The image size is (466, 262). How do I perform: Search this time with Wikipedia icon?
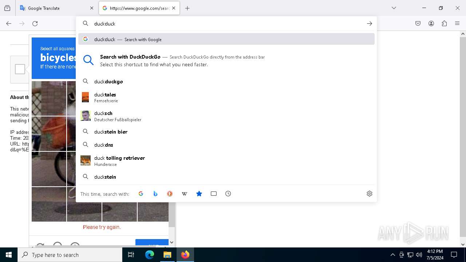point(185,194)
